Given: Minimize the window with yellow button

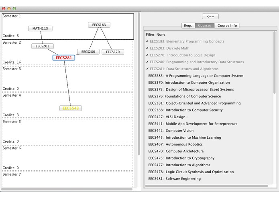Looking at the screenshot, I should point(9,8).
